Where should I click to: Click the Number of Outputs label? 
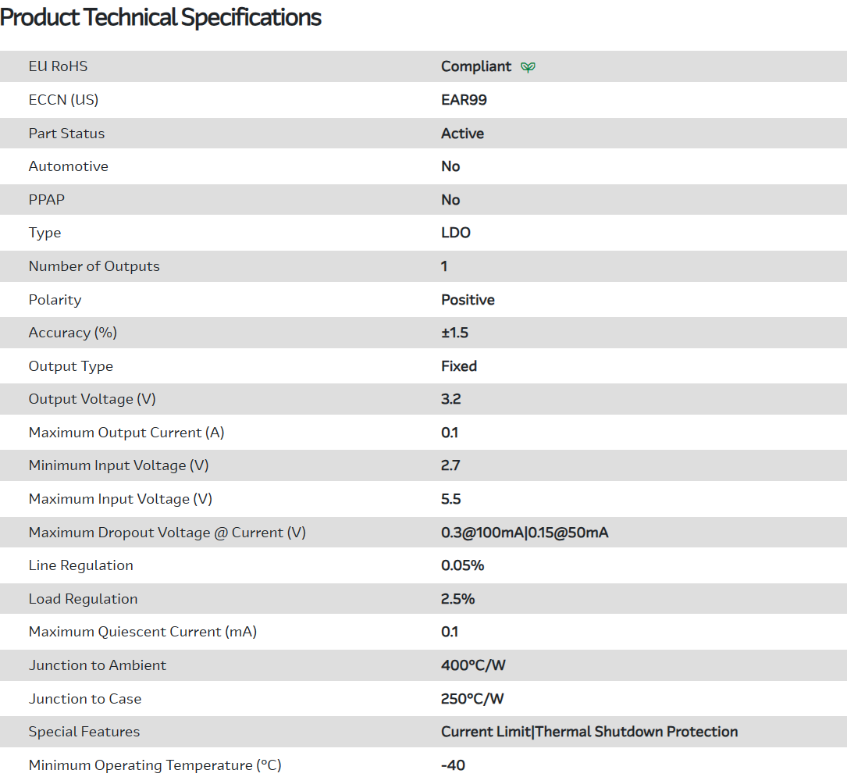coord(94,266)
